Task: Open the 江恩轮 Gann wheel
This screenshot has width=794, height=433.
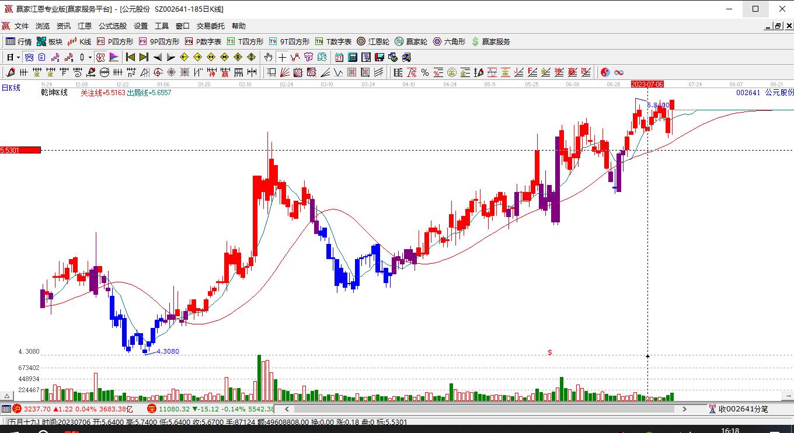Action: tap(373, 41)
